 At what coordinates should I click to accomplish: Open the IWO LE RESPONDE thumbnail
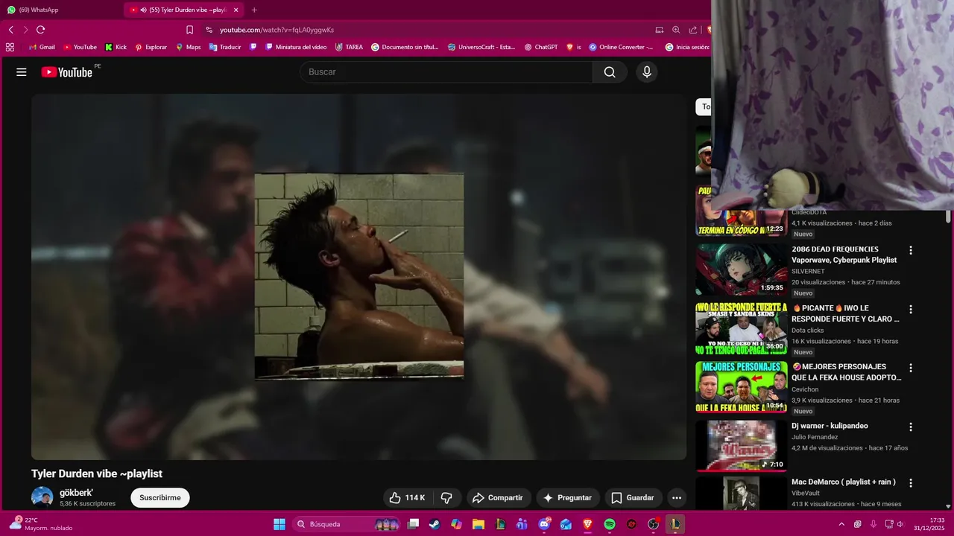point(741,328)
